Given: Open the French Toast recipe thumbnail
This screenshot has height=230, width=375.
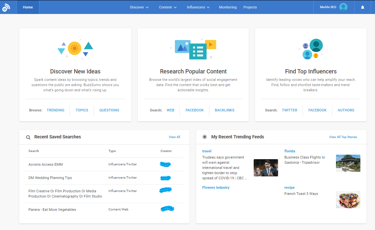Looking at the screenshot, I should click(348, 199).
